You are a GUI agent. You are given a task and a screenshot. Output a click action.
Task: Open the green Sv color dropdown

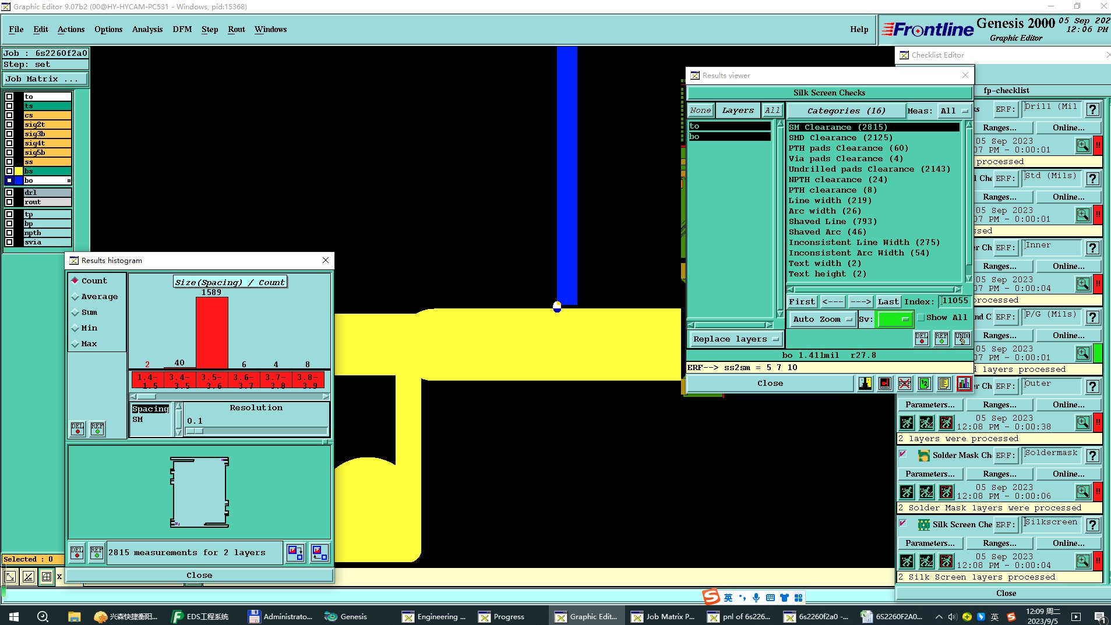[894, 319]
